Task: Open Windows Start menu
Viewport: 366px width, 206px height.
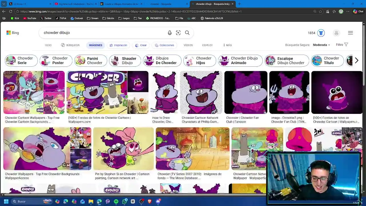Action: [x=6, y=201]
